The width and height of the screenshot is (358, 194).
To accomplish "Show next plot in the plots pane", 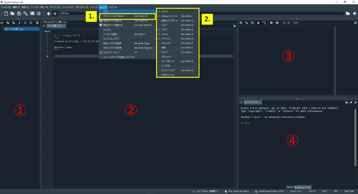I will tap(277, 23).
